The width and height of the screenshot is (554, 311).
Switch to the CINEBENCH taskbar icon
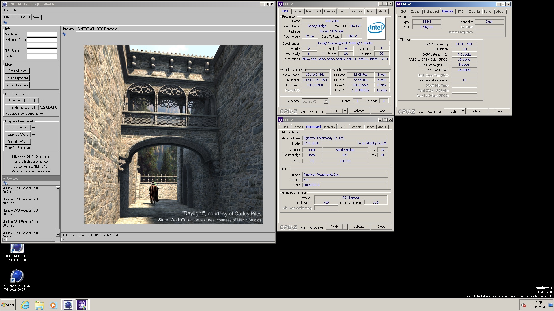click(68, 305)
